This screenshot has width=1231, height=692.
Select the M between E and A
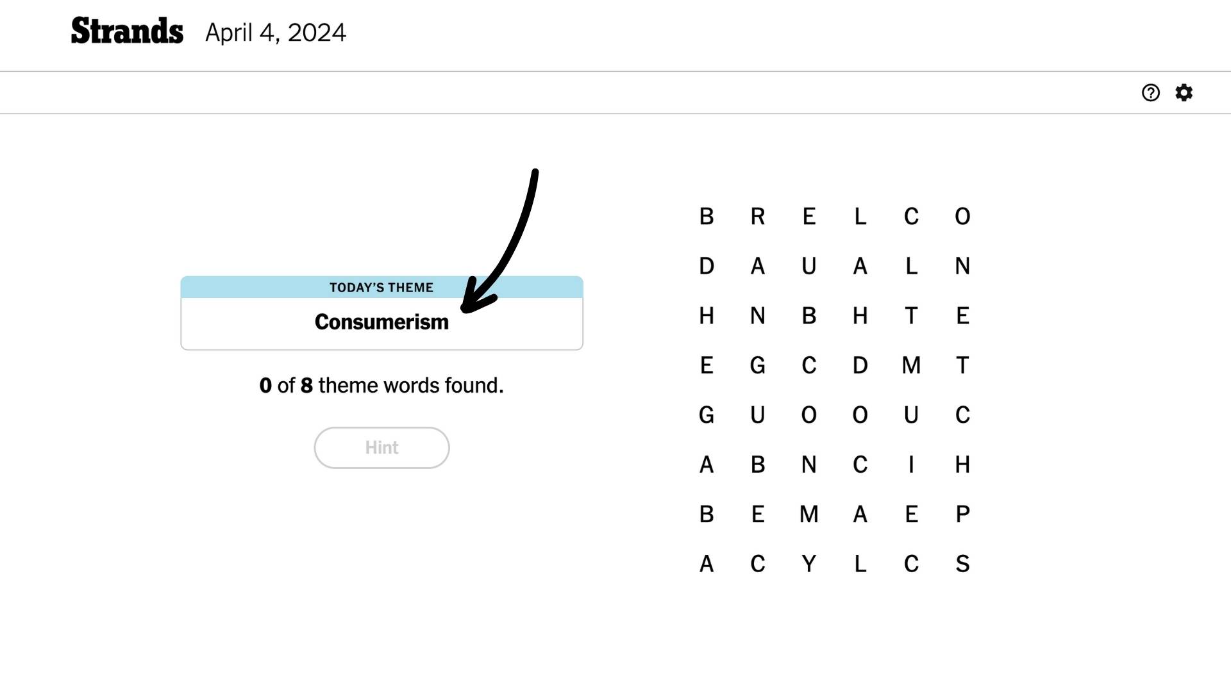tap(809, 514)
